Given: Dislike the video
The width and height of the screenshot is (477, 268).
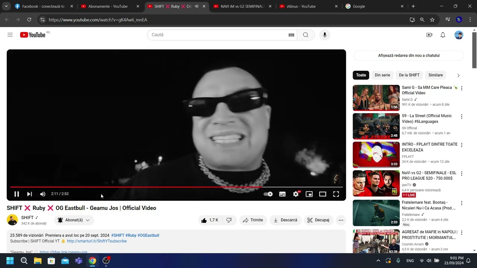Looking at the screenshot, I should tap(229, 220).
